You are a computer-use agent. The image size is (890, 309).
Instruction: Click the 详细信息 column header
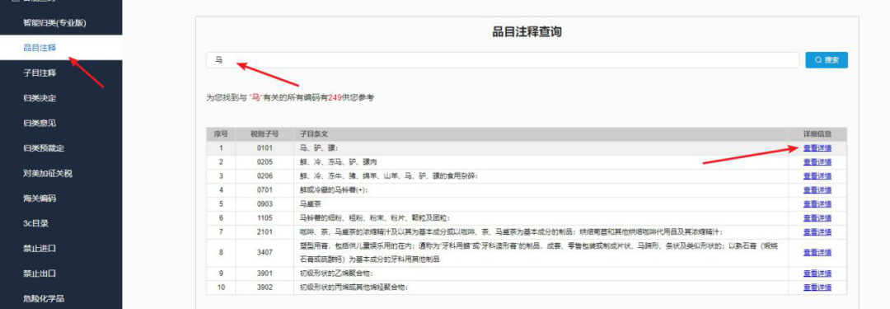[x=817, y=134]
